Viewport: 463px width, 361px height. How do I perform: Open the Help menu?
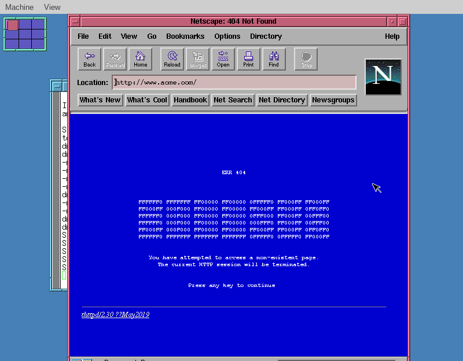pos(392,36)
